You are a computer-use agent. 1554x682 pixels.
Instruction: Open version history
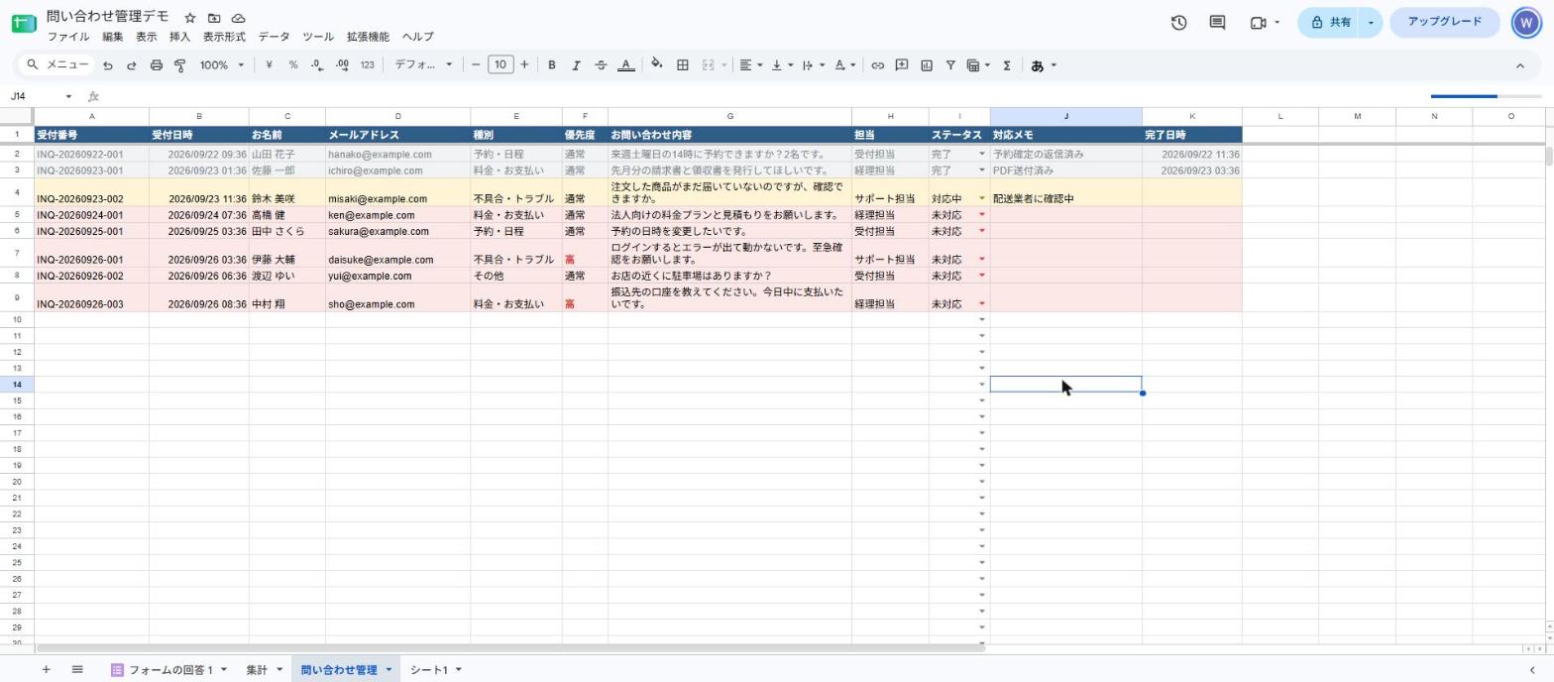coord(1178,22)
